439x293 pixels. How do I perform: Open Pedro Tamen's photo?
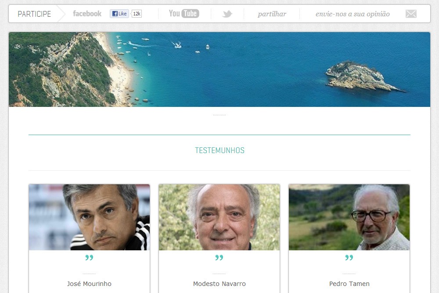click(x=349, y=217)
